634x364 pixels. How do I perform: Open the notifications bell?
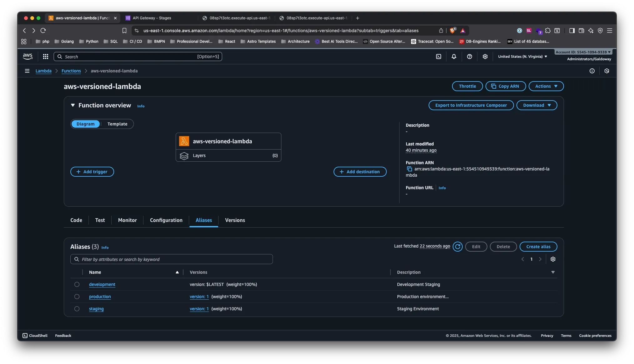click(454, 57)
